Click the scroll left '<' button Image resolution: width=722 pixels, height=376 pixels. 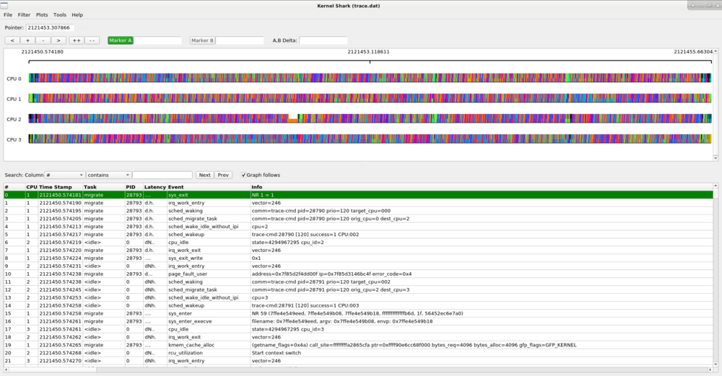[12, 40]
